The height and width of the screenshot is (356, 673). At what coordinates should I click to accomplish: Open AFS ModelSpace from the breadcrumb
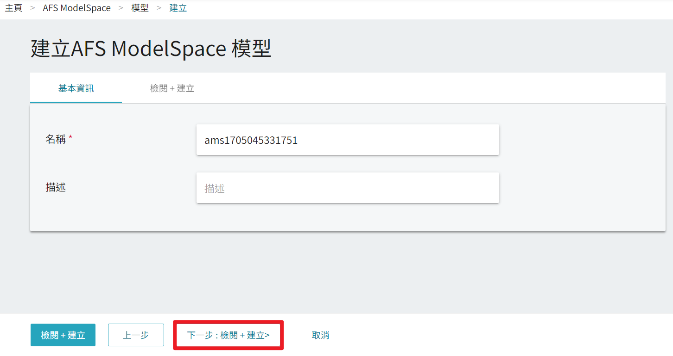76,7
